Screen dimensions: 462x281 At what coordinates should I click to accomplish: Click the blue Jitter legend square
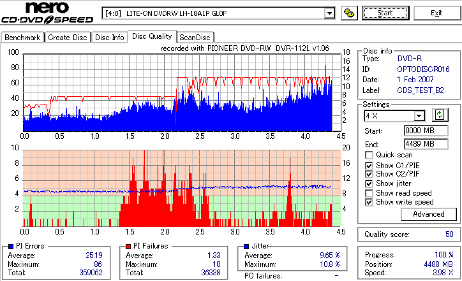(x=246, y=247)
